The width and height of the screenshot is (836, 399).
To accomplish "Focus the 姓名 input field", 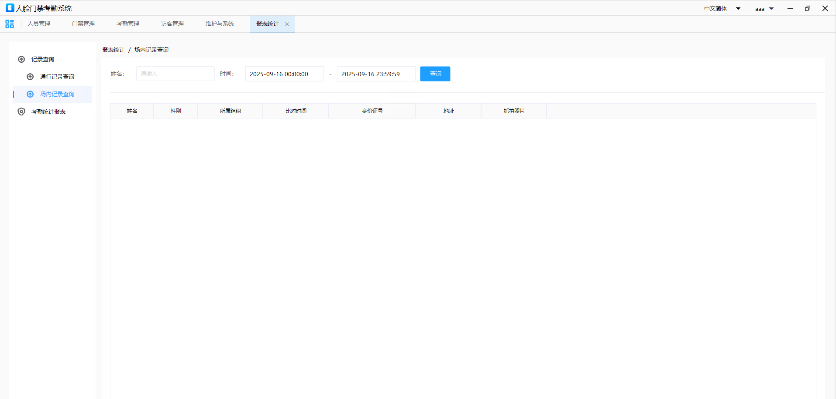I will [175, 74].
